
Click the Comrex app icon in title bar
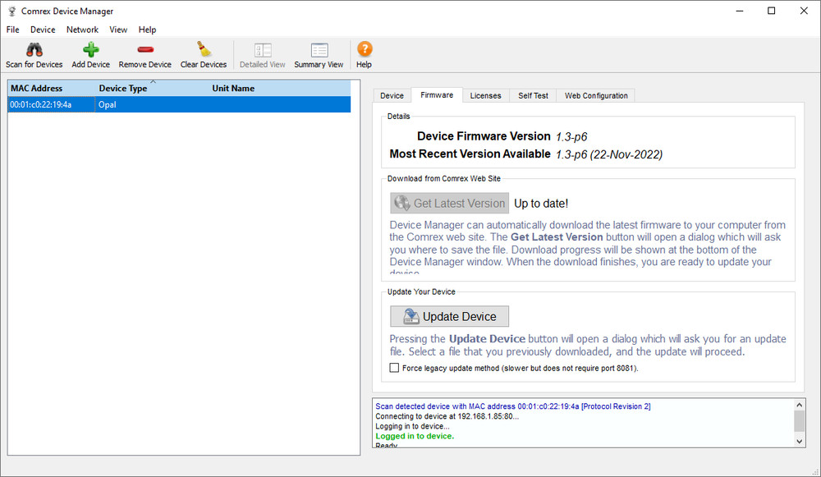[x=12, y=11]
